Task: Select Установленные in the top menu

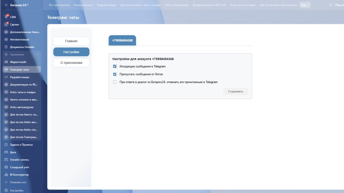Action: coord(83,5)
